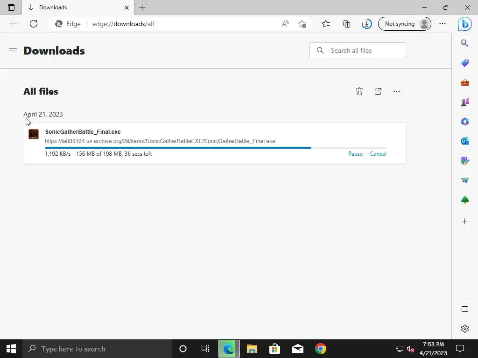478x358 pixels.
Task: Click the address bar showing edge://downloads/all
Action: point(180,24)
